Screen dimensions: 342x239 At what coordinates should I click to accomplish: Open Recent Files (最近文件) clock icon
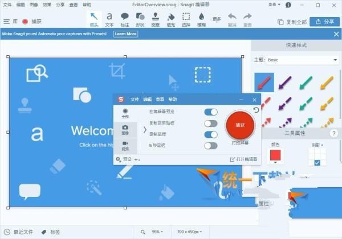(x=7, y=232)
